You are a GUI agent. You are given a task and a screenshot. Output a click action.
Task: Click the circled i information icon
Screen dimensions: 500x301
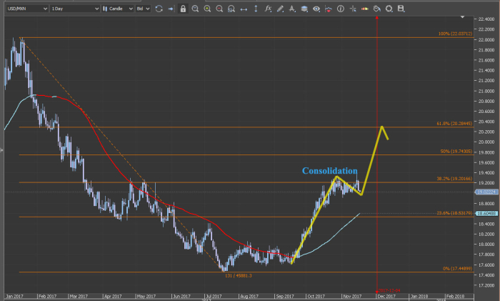[341, 9]
